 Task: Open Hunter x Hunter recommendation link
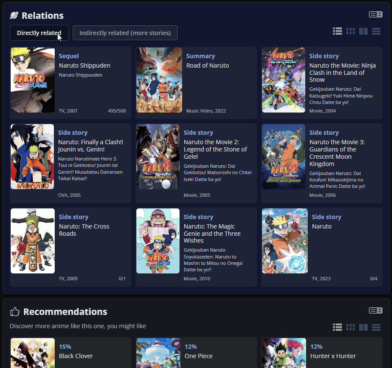pyautogui.click(x=333, y=356)
